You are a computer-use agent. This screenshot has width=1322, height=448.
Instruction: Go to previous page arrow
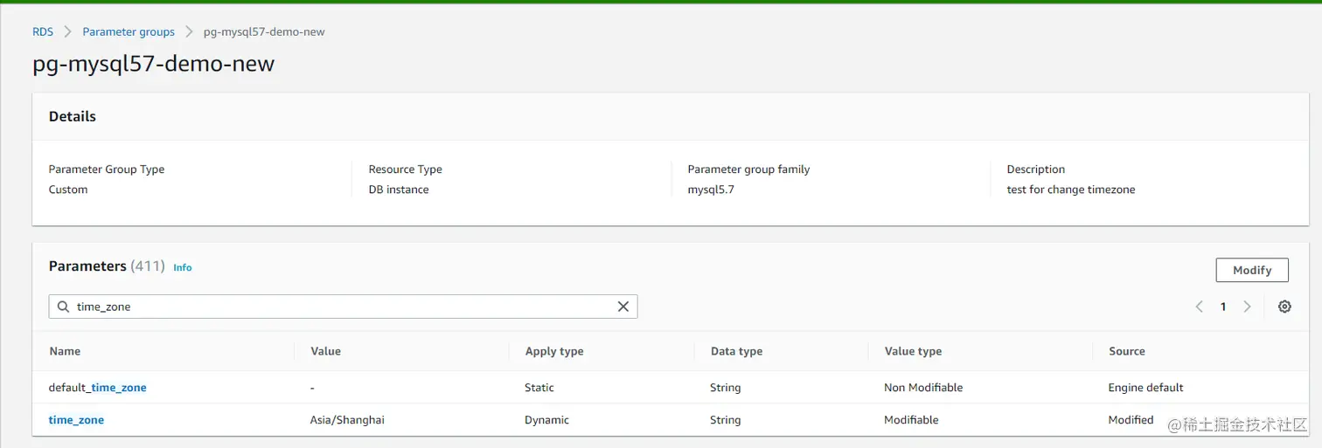1200,307
